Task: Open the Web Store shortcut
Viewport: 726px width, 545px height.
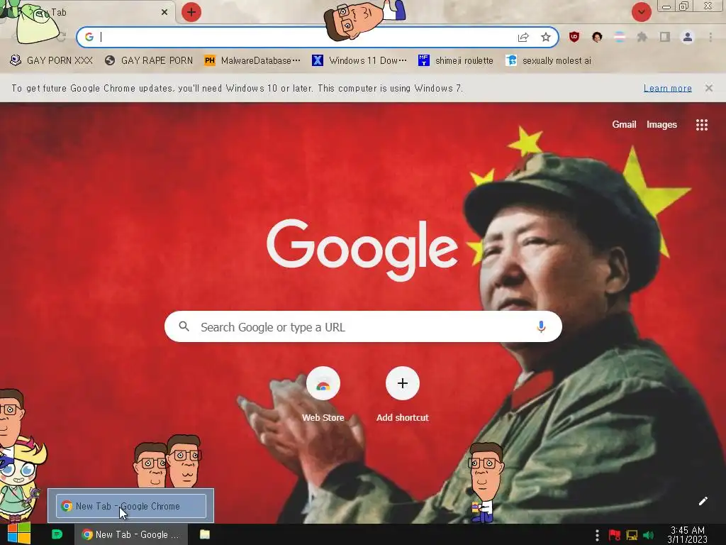Action: [x=323, y=394]
